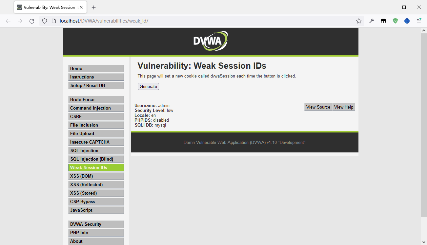Click the 'Vulnerability: Weak Session IDs' heading

[x=202, y=66]
